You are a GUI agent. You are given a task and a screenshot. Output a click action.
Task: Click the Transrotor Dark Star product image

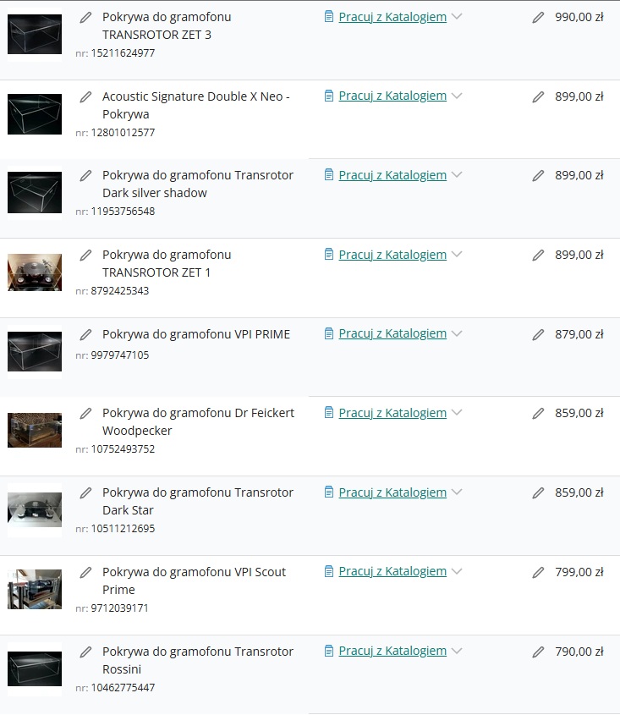[x=35, y=509]
